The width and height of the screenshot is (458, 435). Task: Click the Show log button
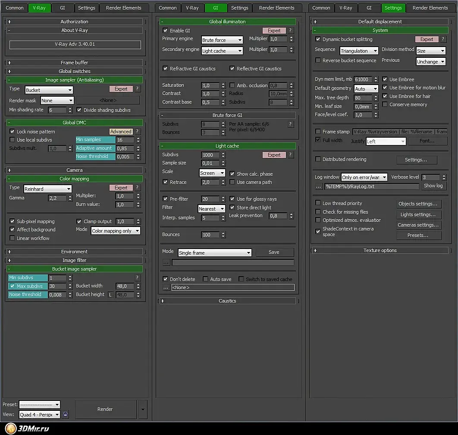(x=433, y=186)
